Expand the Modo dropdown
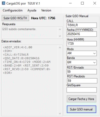Image resolution: width=100 pixels, height=117 pixels. tap(94, 53)
